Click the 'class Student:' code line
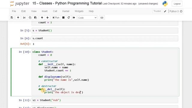 tap(43, 52)
